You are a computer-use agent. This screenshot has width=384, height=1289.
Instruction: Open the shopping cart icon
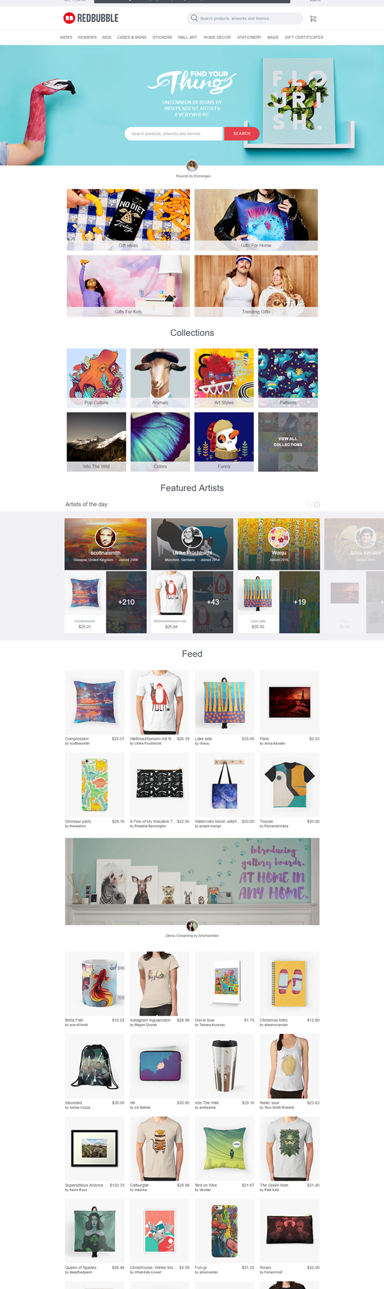pos(313,19)
